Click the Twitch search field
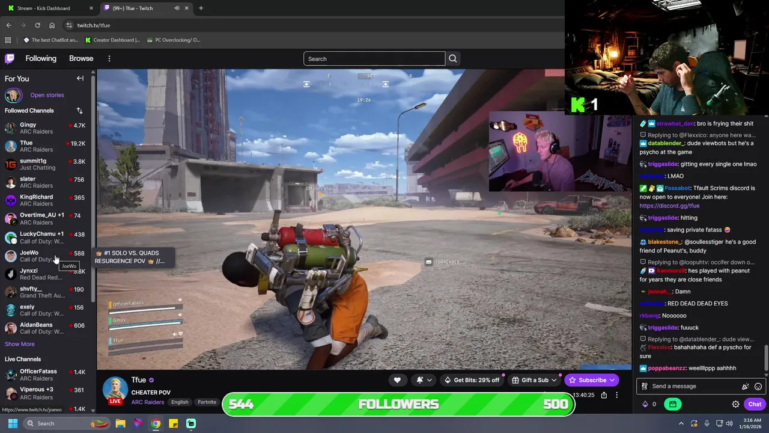This screenshot has height=433, width=769. coord(374,58)
